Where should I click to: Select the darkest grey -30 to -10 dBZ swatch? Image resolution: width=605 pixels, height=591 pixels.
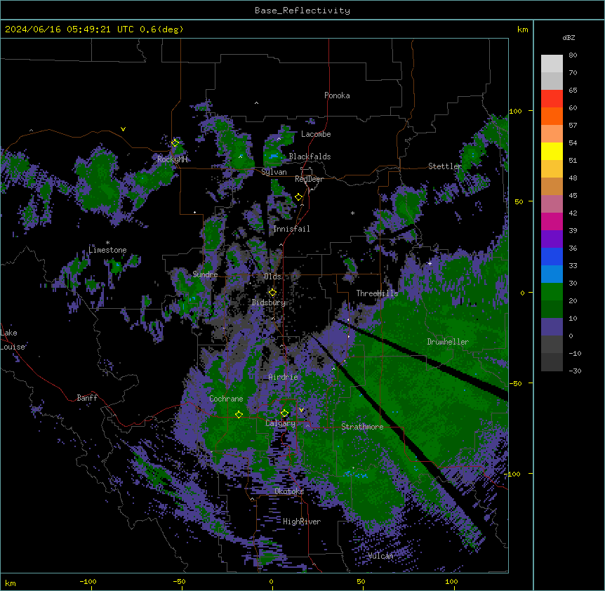552,362
